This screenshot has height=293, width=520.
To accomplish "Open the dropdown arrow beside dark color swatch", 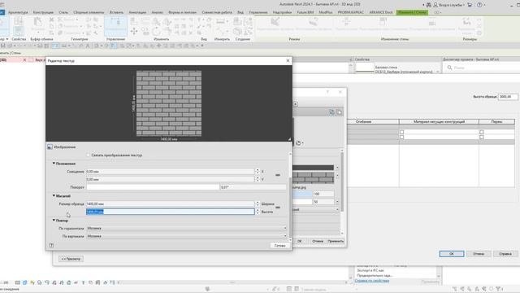I will tap(337, 168).
